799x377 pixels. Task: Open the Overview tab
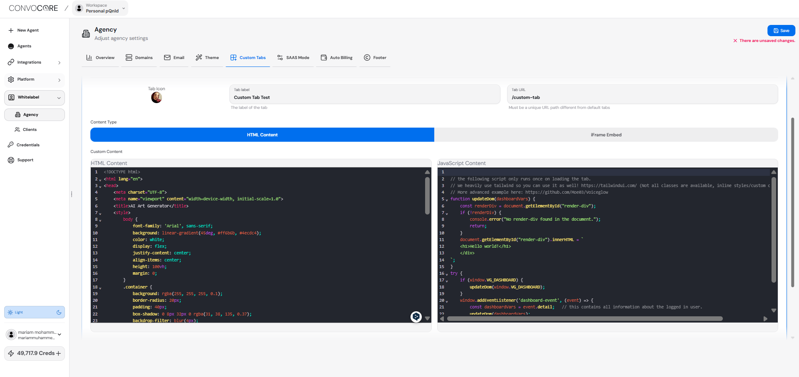point(100,58)
